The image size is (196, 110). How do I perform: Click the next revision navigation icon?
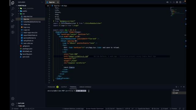coord(174,2)
